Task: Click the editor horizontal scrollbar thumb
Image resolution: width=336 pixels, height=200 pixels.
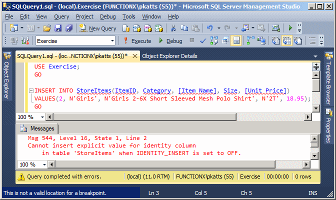Action: [145, 117]
